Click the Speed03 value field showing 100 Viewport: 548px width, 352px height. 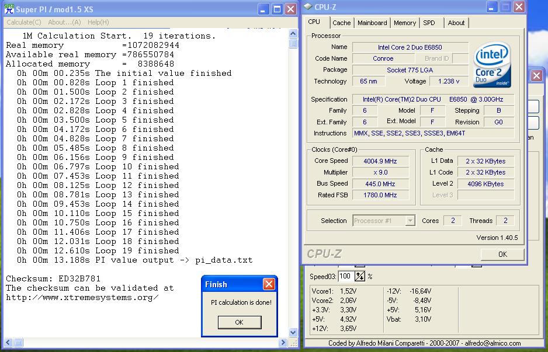346,276
